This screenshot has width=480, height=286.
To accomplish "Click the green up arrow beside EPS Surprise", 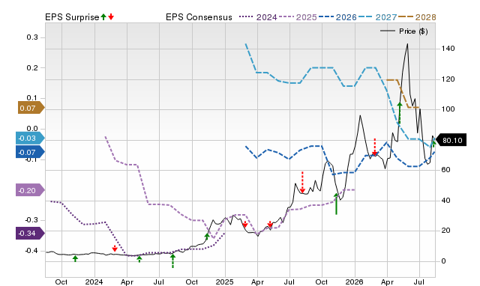I will tap(103, 17).
